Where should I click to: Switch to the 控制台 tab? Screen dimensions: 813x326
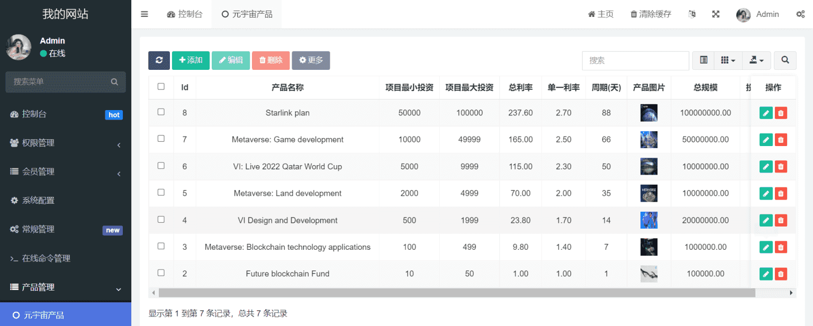185,14
